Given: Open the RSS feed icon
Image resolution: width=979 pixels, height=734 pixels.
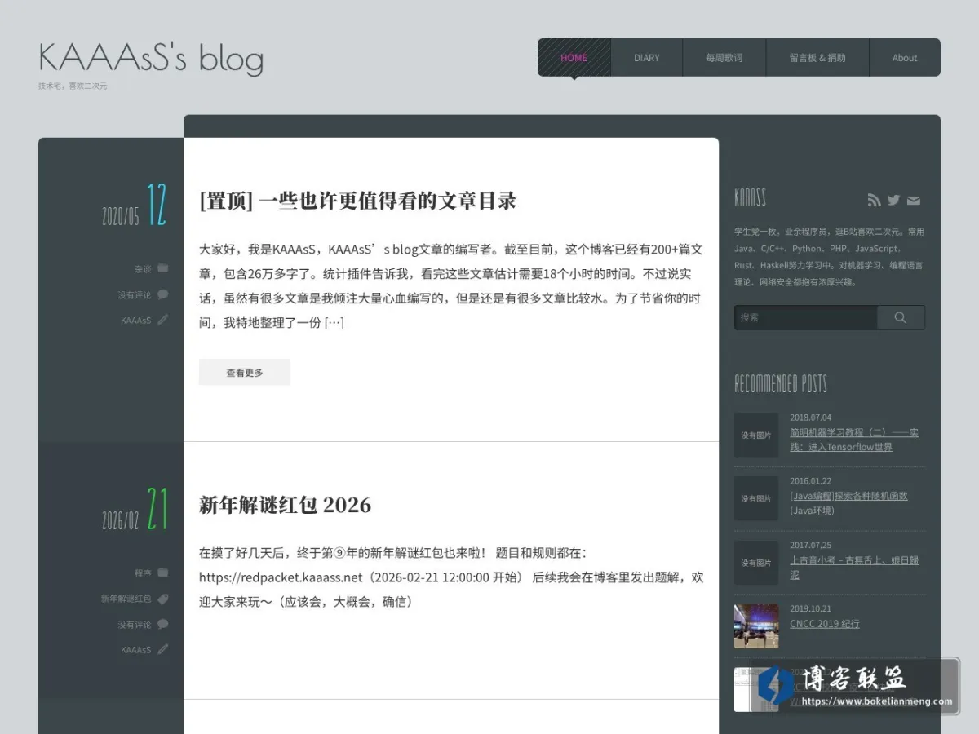Looking at the screenshot, I should click(874, 200).
